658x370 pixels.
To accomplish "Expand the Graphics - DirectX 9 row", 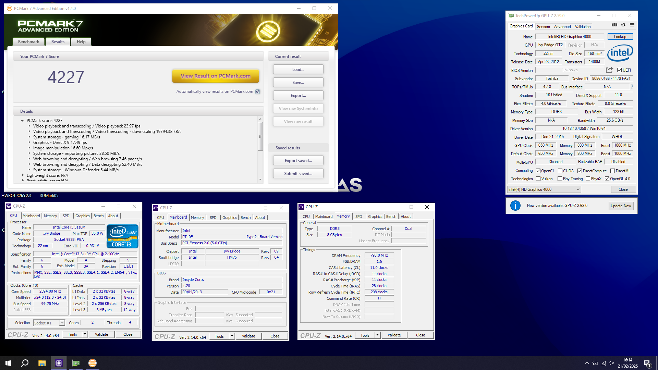I will click(x=29, y=143).
